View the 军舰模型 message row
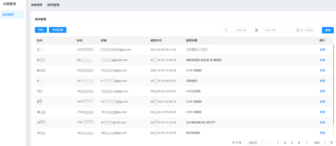 pyautogui.click(x=322, y=81)
